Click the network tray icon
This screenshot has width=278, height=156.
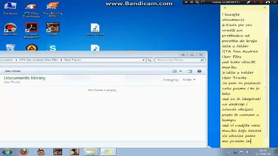click(235, 152)
